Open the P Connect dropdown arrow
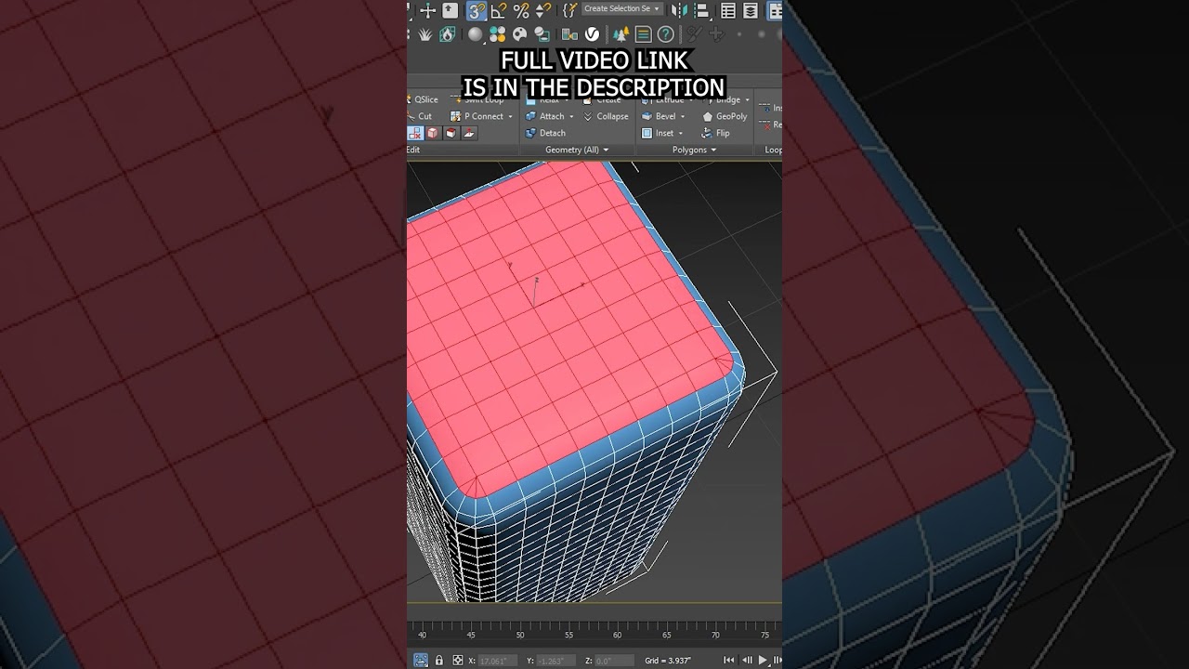This screenshot has height=669, width=1189. point(510,117)
